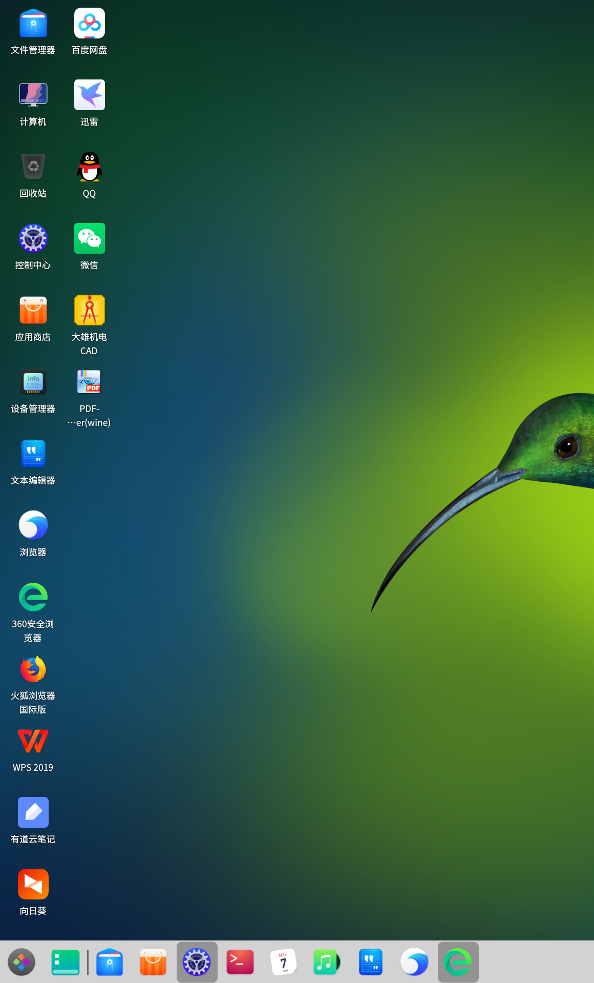Screen dimensions: 594x983
Task: Select the 360安全浏览器 desktop icon
Action: 33,597
